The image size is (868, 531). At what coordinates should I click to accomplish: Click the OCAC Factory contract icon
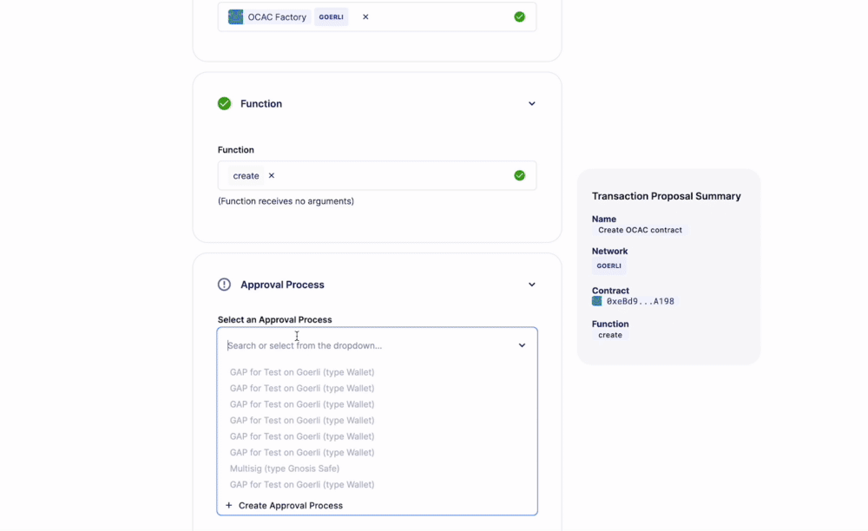234,16
